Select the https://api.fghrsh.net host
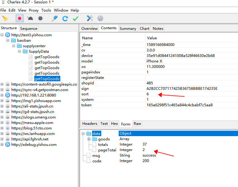238x187 pixels. (x=30, y=139)
